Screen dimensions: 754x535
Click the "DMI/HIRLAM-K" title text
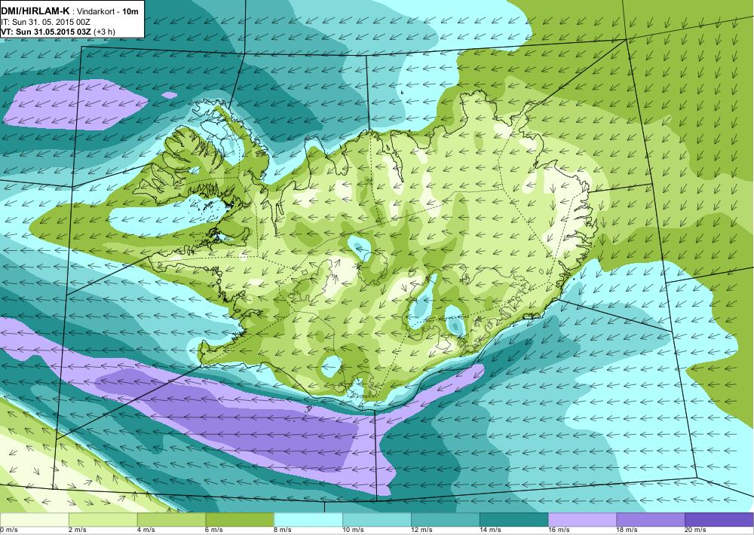pyautogui.click(x=35, y=13)
